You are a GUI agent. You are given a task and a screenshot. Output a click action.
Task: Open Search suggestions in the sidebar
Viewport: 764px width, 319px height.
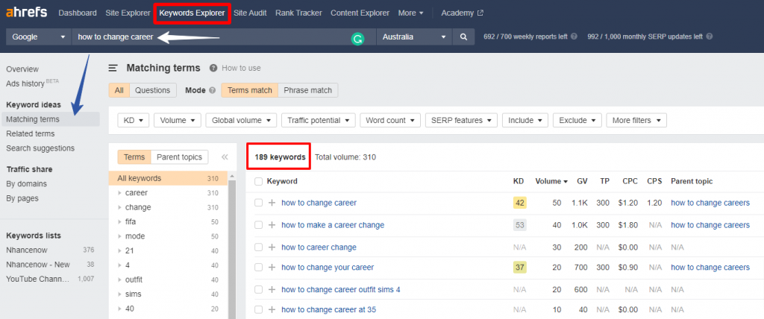40,148
